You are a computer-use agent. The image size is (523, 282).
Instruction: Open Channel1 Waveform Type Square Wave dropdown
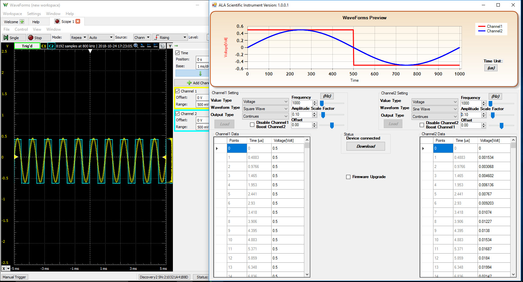[265, 109]
